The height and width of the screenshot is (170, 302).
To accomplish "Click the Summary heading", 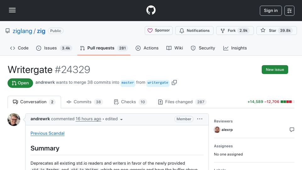I will click(x=45, y=148).
